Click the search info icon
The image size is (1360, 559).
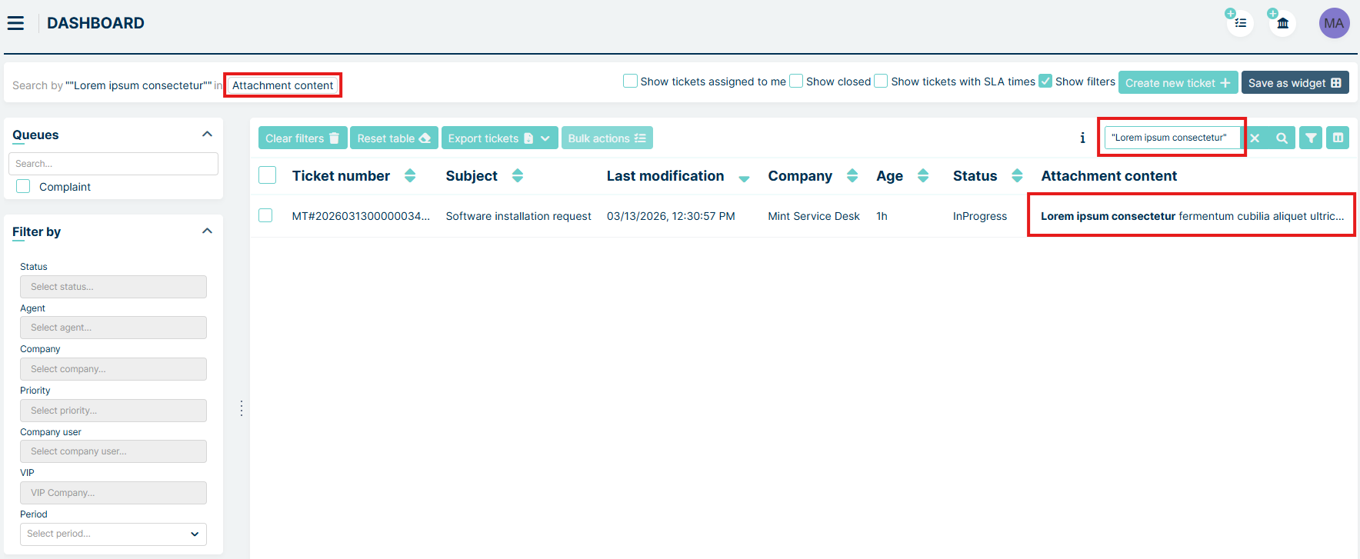pyautogui.click(x=1082, y=138)
